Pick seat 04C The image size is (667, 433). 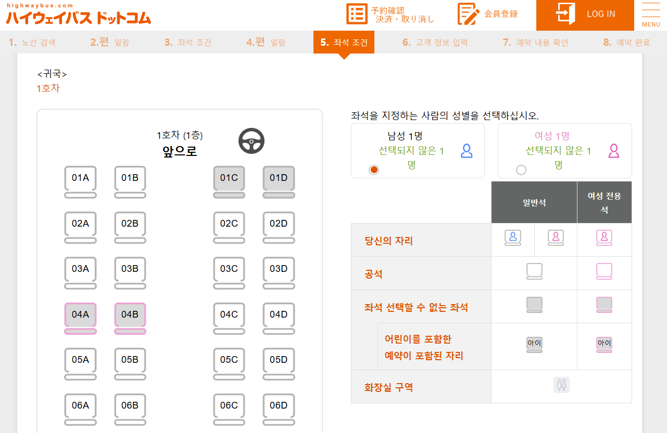(229, 319)
